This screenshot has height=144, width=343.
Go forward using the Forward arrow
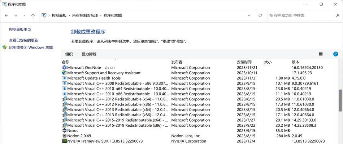pos(16,15)
